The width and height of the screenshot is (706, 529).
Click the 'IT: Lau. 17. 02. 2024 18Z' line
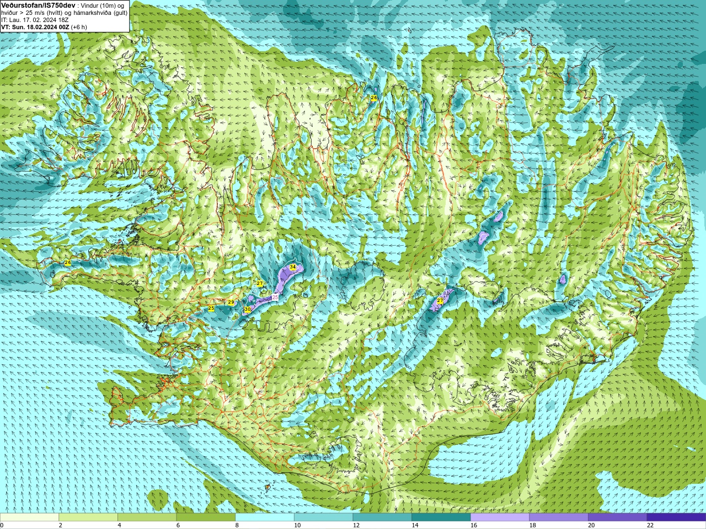35,20
